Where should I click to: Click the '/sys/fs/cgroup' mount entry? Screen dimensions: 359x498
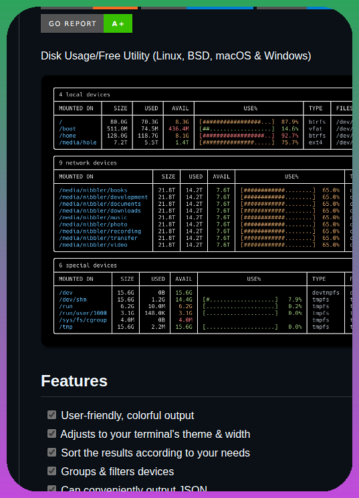pyautogui.click(x=83, y=320)
